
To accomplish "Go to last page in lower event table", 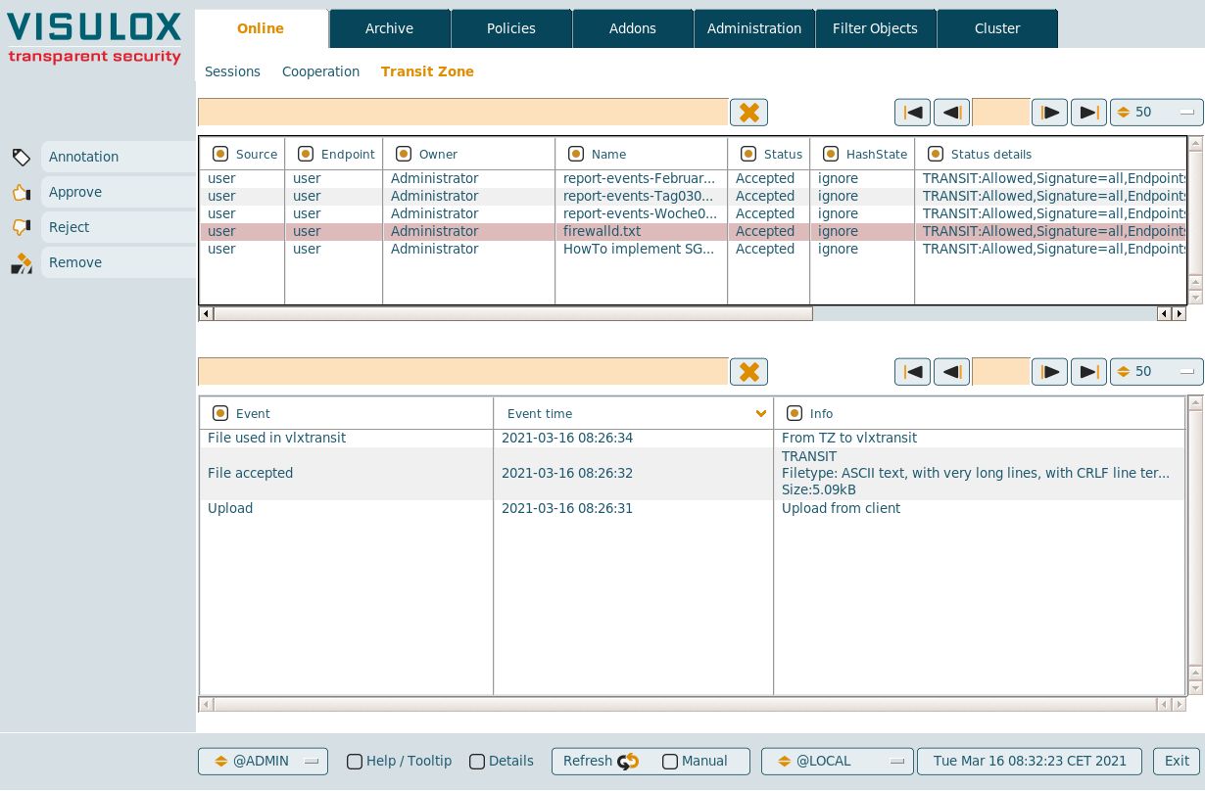I will point(1088,372).
